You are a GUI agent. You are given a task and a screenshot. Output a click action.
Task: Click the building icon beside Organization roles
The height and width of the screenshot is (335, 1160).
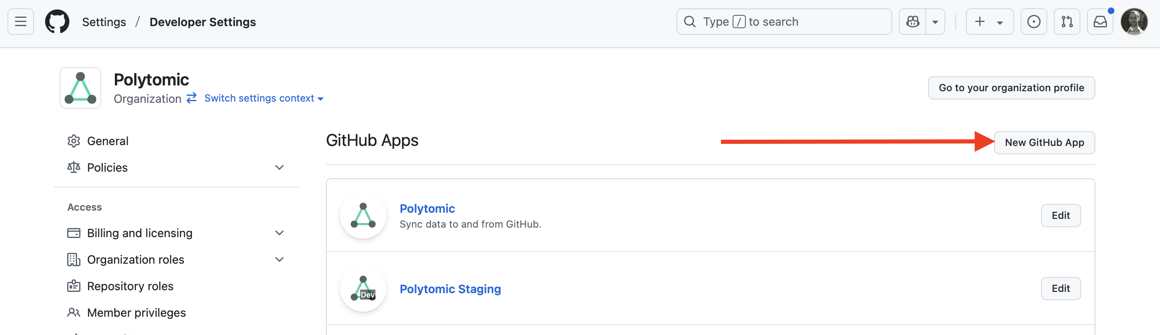[x=74, y=260]
